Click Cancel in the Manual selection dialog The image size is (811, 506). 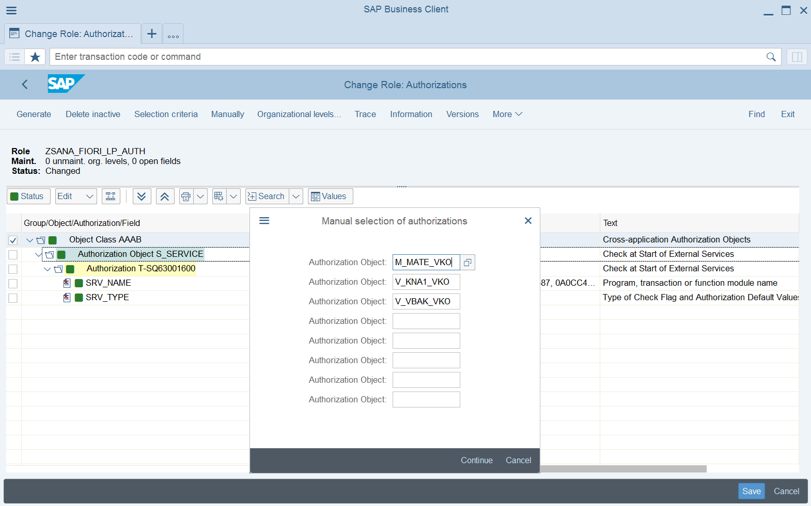click(x=518, y=461)
